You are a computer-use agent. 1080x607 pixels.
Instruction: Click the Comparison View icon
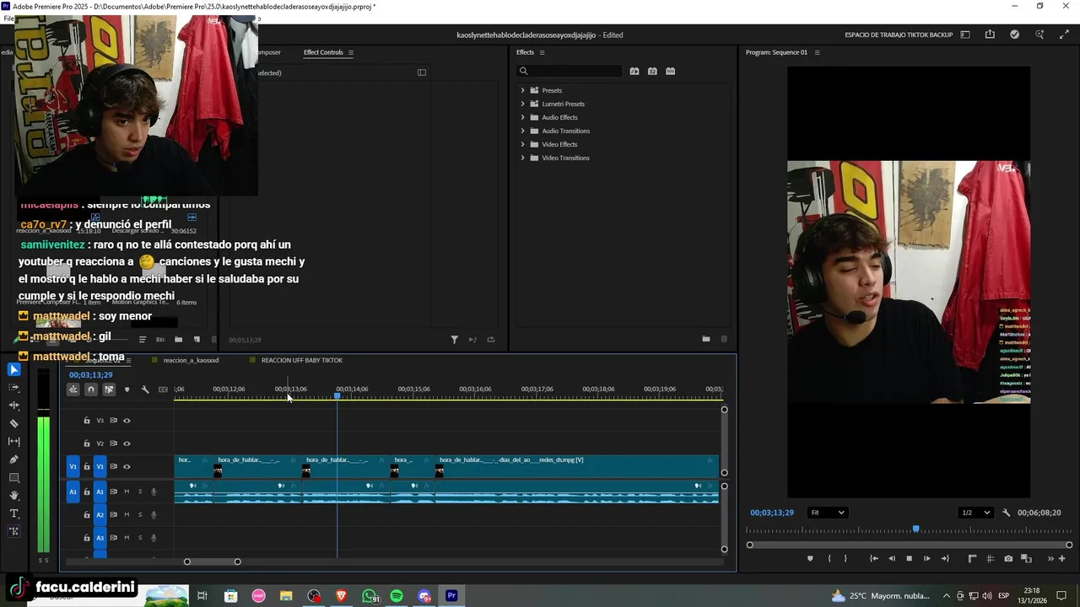[1027, 558]
